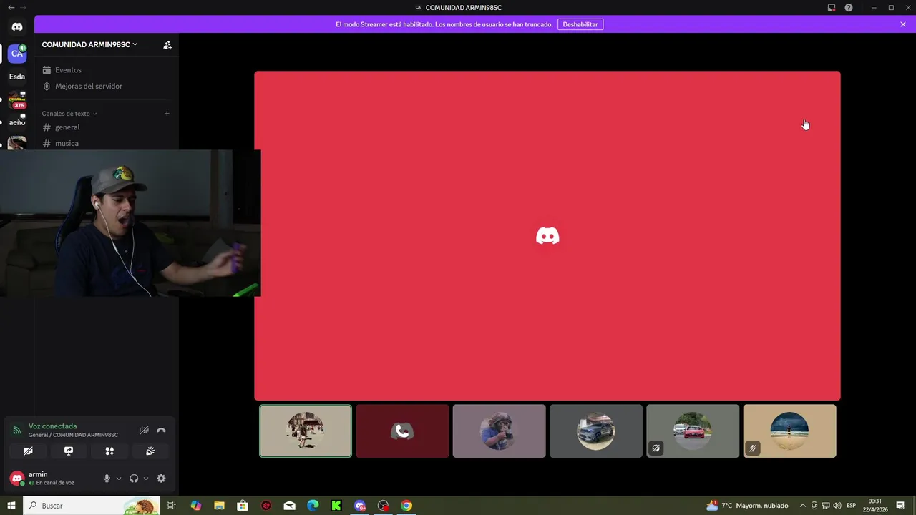Open the Windows notification center
The height and width of the screenshot is (515, 916).
(901, 506)
